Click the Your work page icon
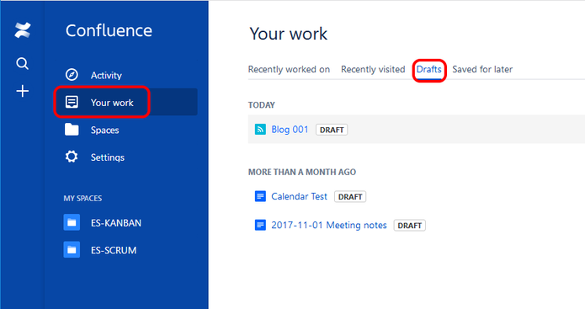Viewport: 585px width, 309px height. click(72, 102)
